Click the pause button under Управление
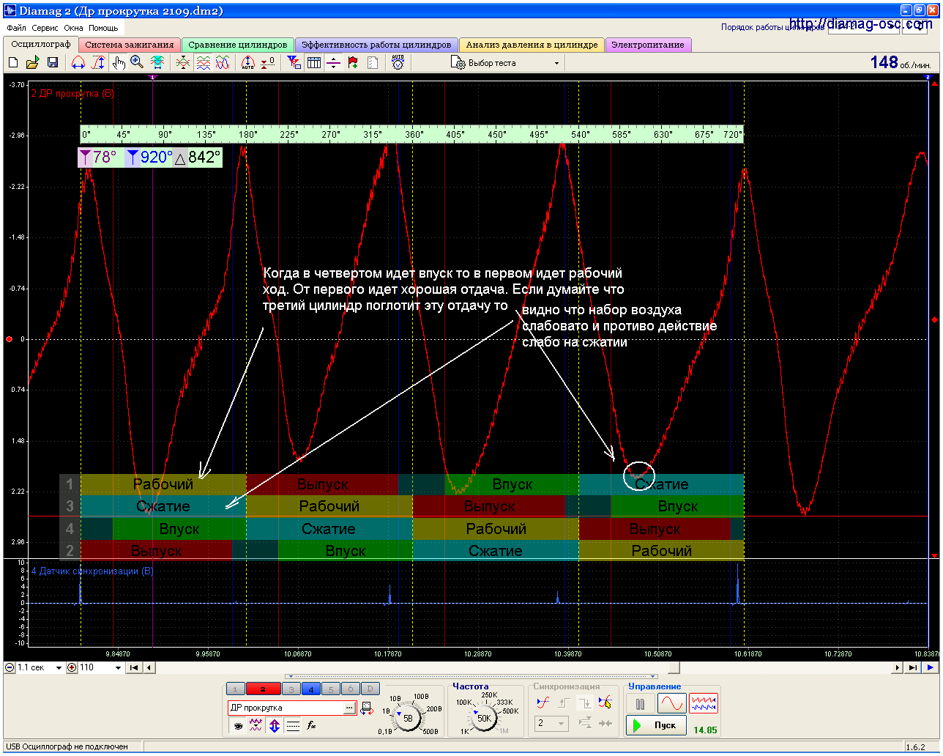The width and height of the screenshot is (943, 756). click(x=641, y=704)
